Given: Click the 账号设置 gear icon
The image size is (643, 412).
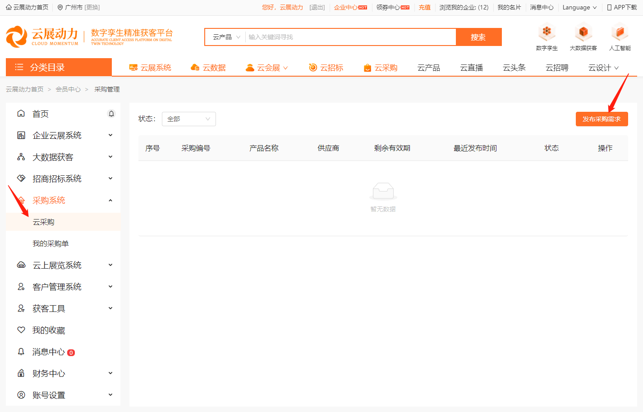Looking at the screenshot, I should pos(21,395).
